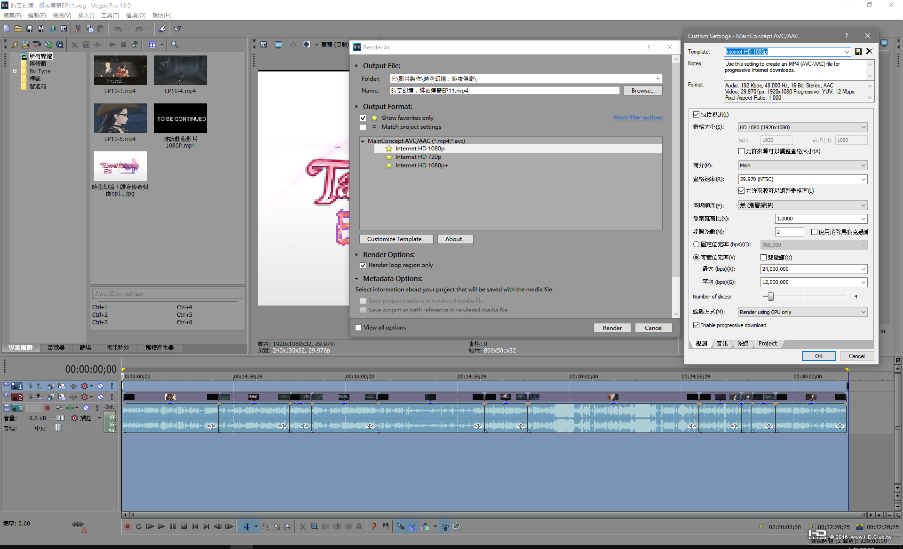Click the Insert Marker orange flag icon
Viewport: 903px width, 549px height.
374,527
